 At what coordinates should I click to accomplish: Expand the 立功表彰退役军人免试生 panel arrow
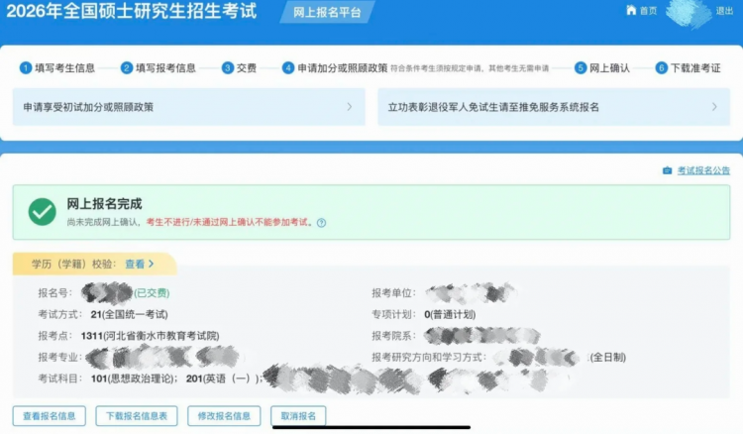point(713,107)
